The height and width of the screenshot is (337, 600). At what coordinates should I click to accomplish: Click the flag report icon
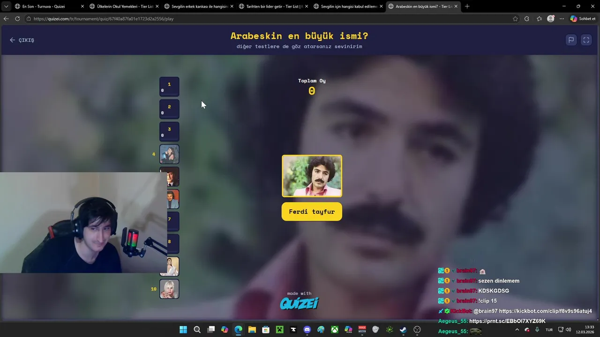pos(571,40)
